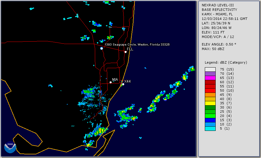Screen dimensions: 261x158
Task: Select the 20 dBZ bright green swatch
Action: pyautogui.click(x=210, y=116)
